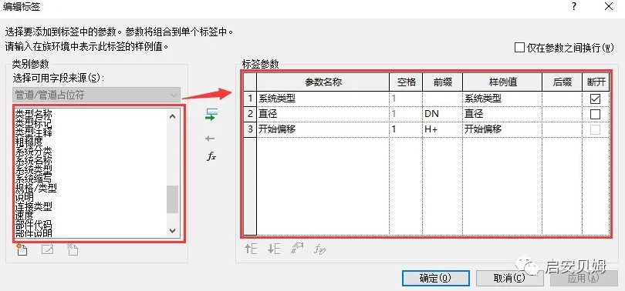Edit the suffix cell for 直径
The image size is (625, 291).
[x=562, y=114]
